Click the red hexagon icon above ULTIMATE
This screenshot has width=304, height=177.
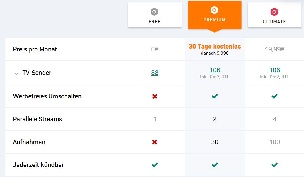click(274, 12)
